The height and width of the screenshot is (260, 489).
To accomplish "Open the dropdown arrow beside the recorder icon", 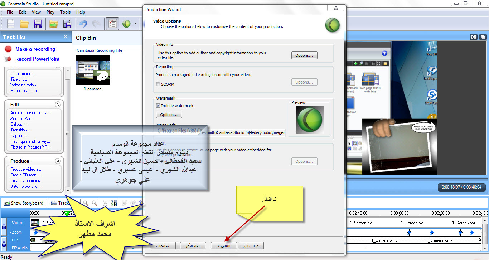I will pos(135,24).
